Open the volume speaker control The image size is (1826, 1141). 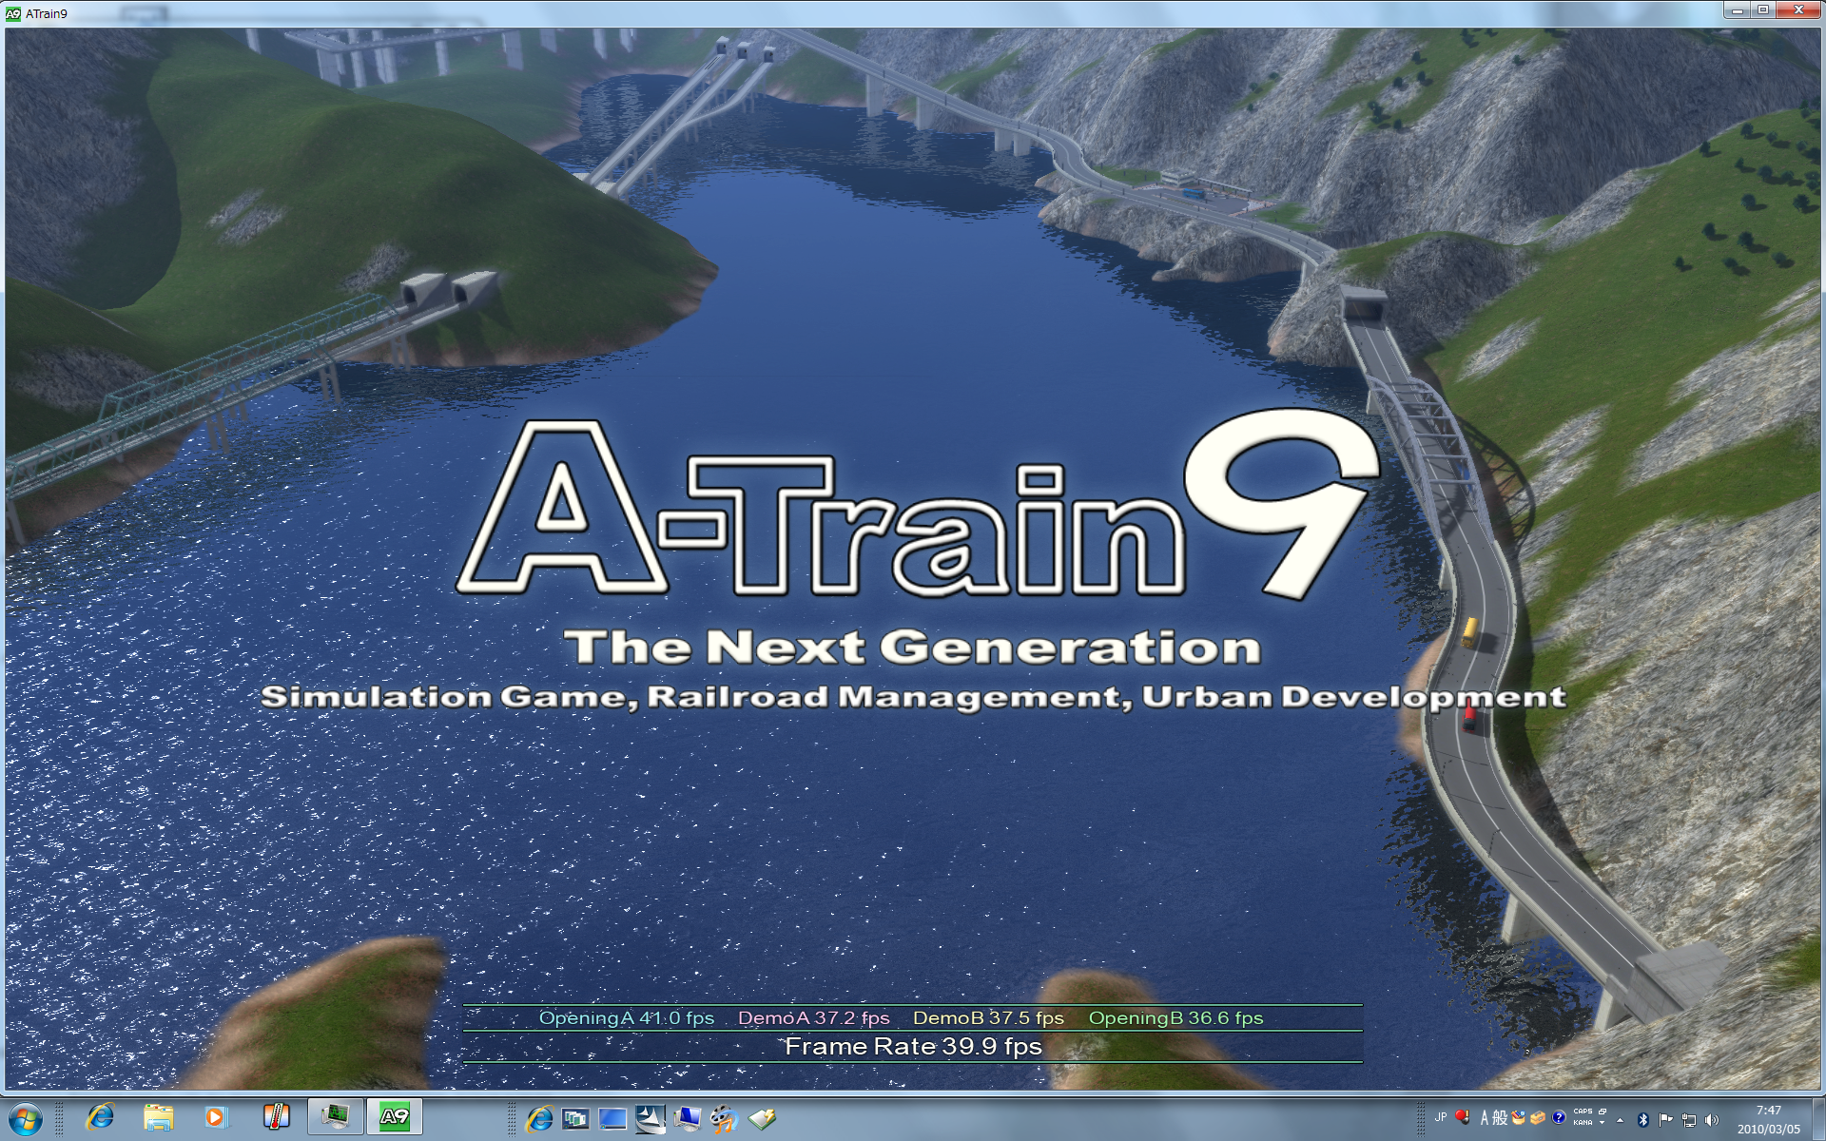(1712, 1120)
